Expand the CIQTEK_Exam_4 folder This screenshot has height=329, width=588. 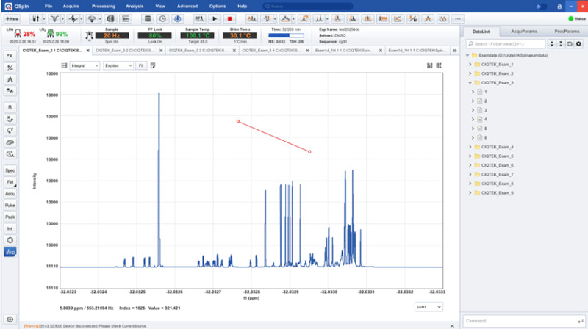(x=469, y=147)
